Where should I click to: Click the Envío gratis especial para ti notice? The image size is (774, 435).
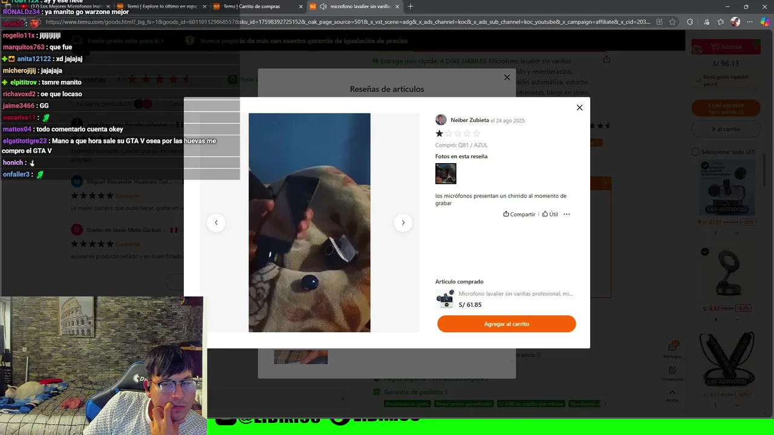click(x=726, y=80)
